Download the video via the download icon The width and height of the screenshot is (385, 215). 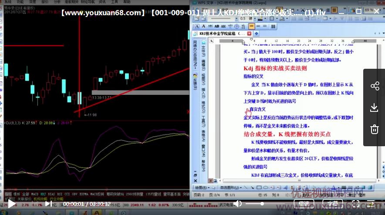(x=375, y=107)
